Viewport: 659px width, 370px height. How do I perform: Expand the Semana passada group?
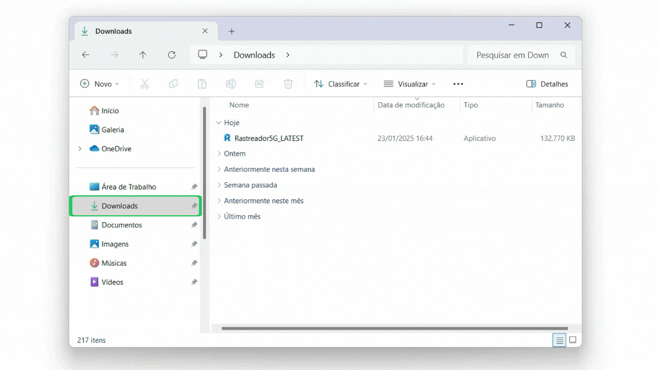219,185
